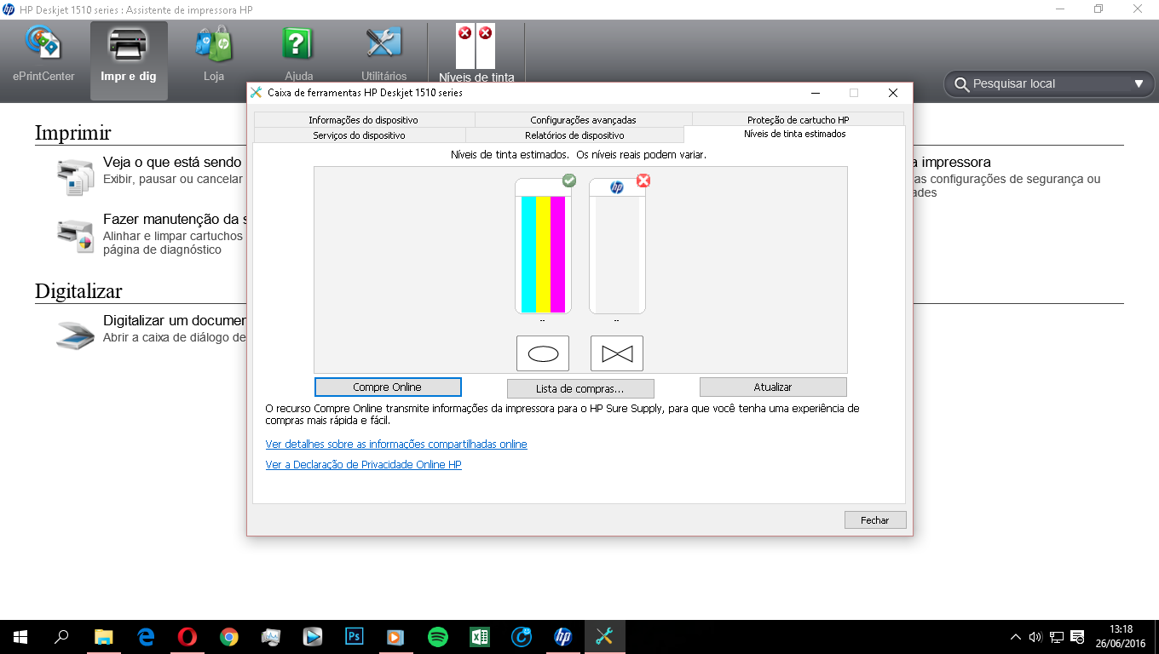This screenshot has height=654, width=1159.
Task: Open Ver a Declaração de Privacidade Online HP
Action: click(364, 465)
